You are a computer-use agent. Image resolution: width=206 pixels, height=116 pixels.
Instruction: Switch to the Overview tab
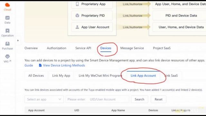[x=31, y=48]
